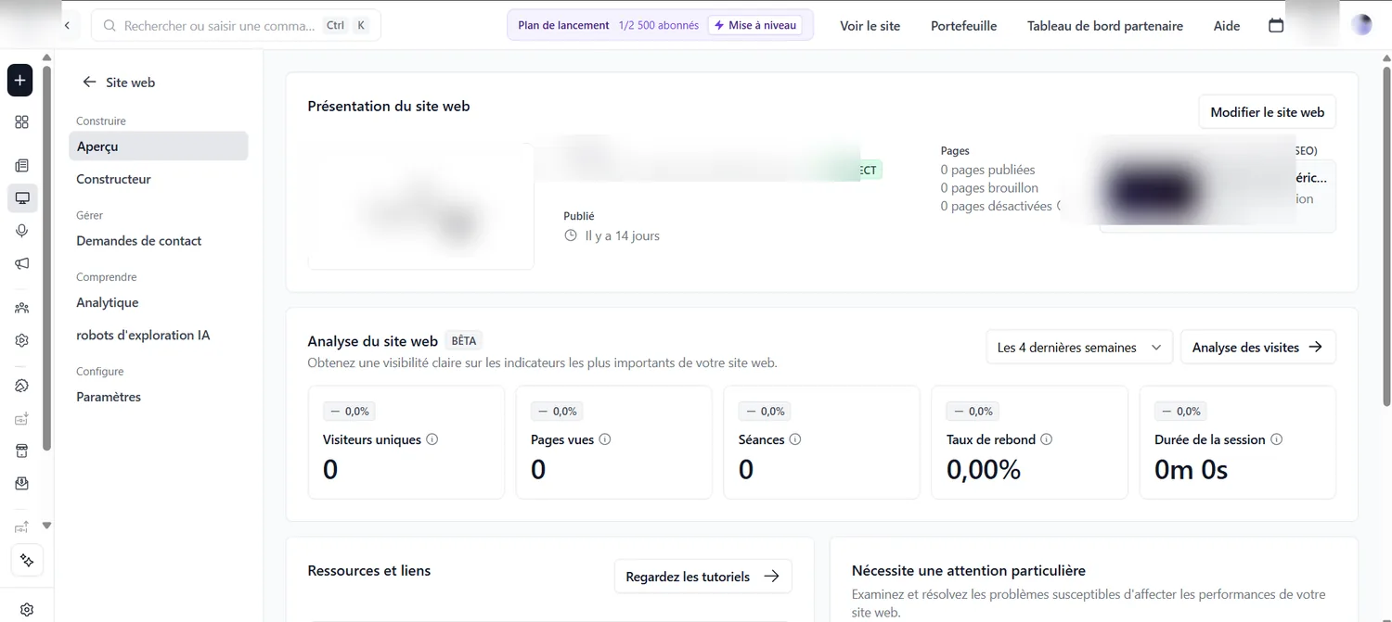
Task: Click Modifier le site web button
Action: (1268, 112)
